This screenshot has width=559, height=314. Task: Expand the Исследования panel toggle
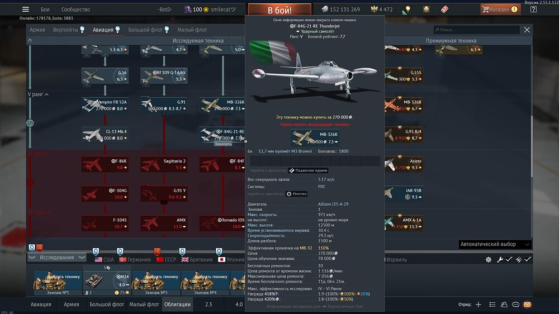click(57, 258)
